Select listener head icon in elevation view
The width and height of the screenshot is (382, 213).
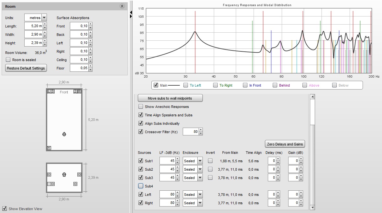64,174
